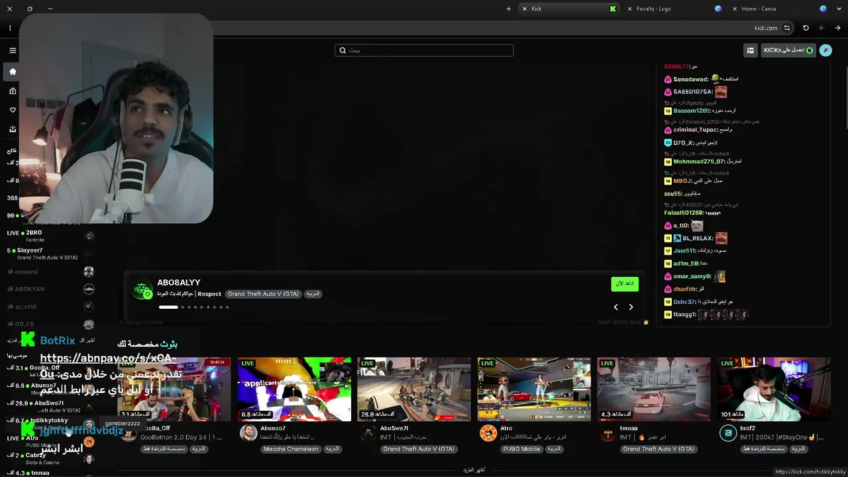Click Abunoo7's avatar under the stream card
Image resolution: width=848 pixels, height=477 pixels.
[248, 433]
